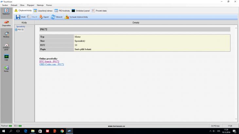Open File Explorer from taskbar
Image resolution: width=239 pixels, height=134 pixels.
point(33,131)
